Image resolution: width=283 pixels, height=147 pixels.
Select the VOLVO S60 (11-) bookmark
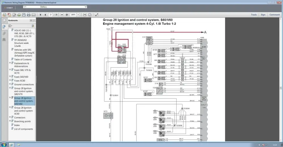(24, 33)
